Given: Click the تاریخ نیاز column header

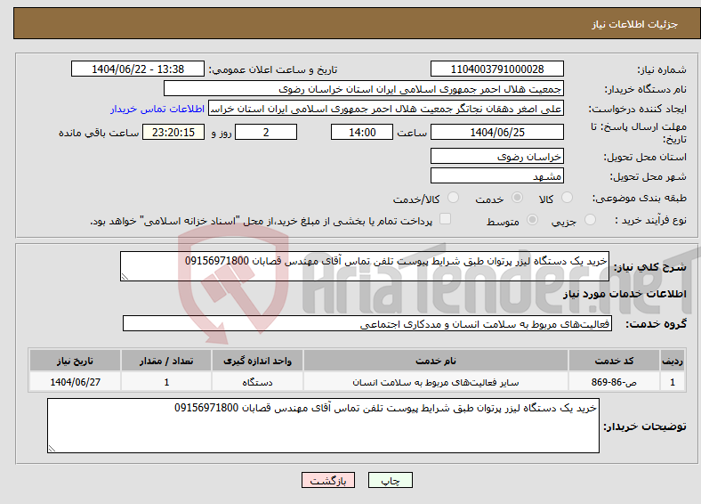Looking at the screenshot, I should pos(75,361).
